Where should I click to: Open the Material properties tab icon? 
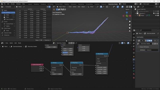134,74
